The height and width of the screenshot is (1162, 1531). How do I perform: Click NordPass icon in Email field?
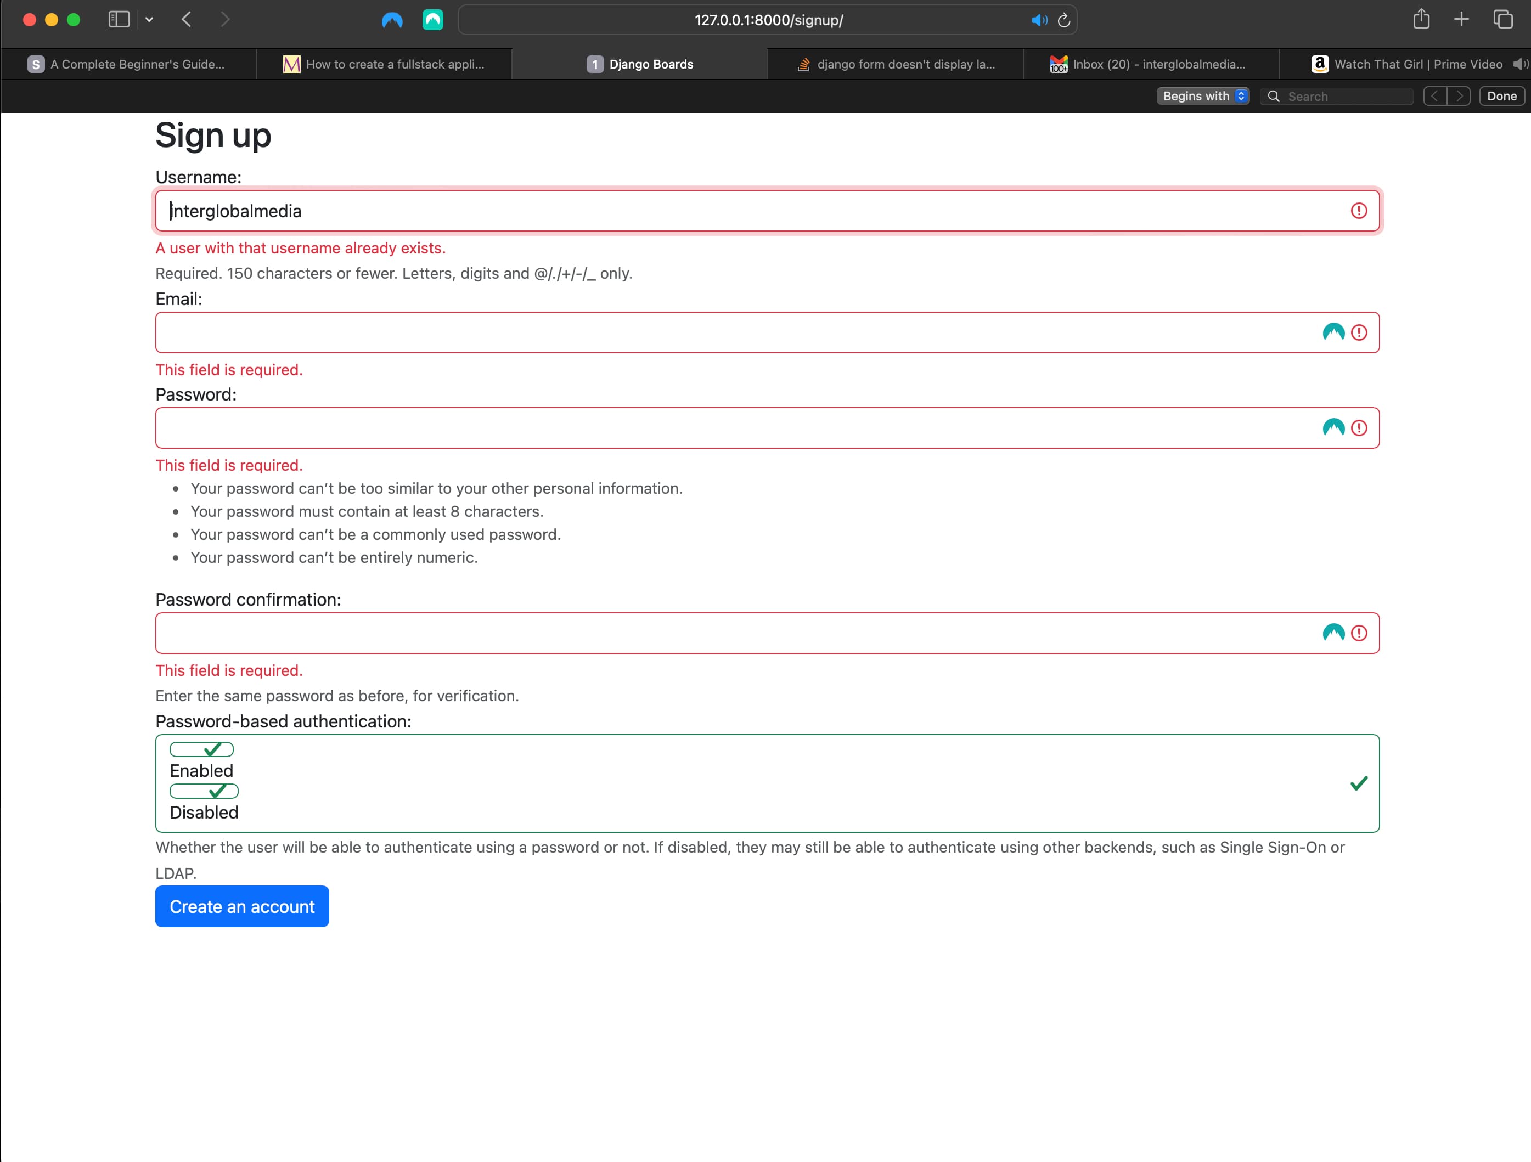click(1333, 333)
